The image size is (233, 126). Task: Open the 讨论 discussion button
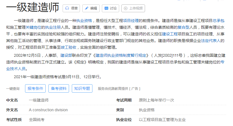111,8
